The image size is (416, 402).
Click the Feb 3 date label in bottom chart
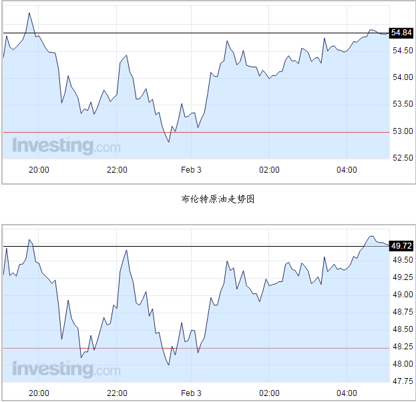pyautogui.click(x=192, y=393)
